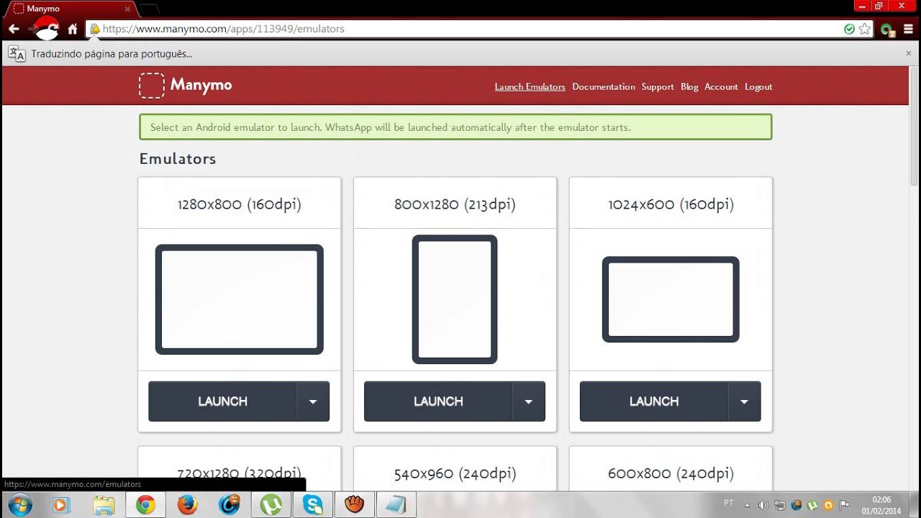Open Windows Explorer from the taskbar
This screenshot has height=518, width=921.
[103, 505]
